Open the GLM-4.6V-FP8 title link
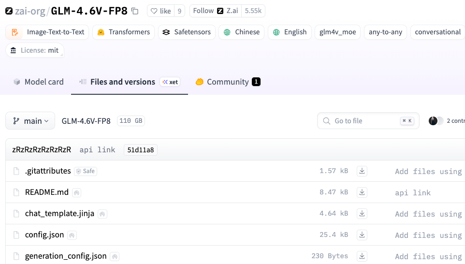Image resolution: width=465 pixels, height=264 pixels. pyautogui.click(x=89, y=11)
